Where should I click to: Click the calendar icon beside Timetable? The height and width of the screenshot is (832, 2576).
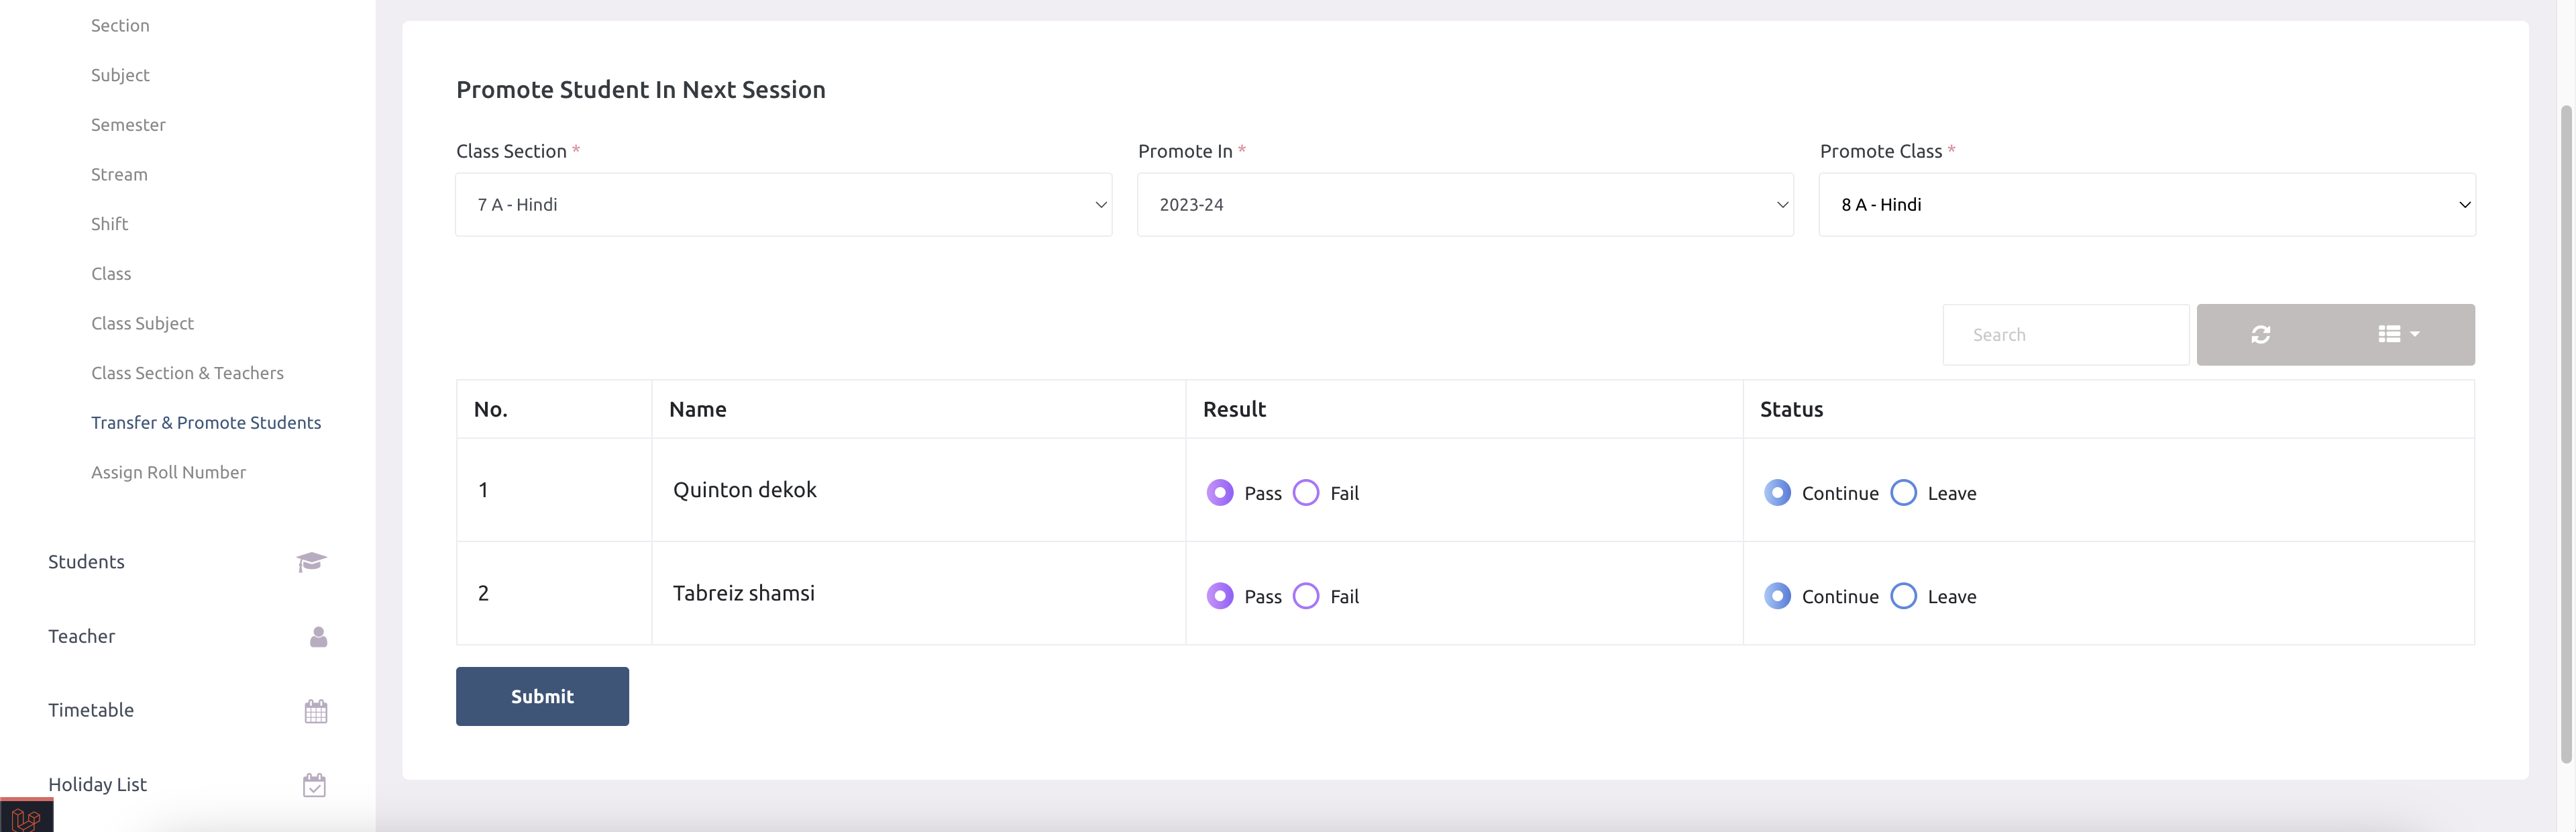pos(315,710)
